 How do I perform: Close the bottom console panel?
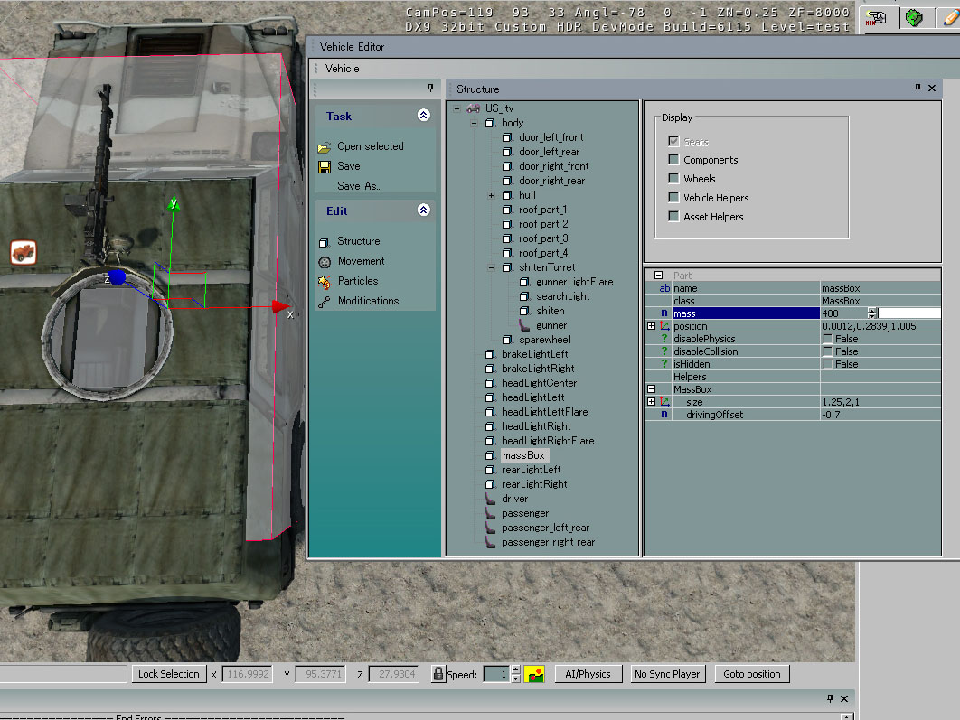point(844,698)
